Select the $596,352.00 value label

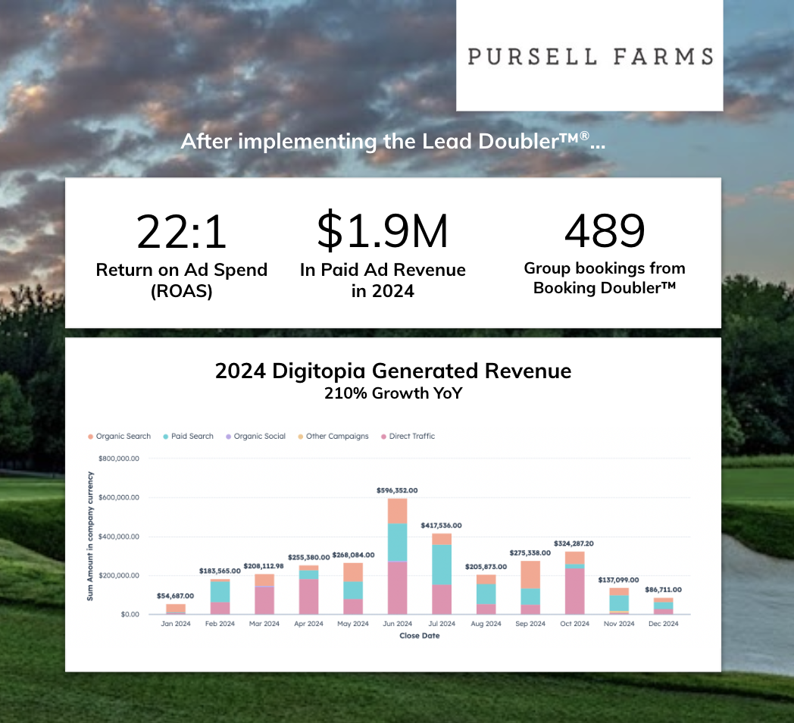[x=397, y=490]
